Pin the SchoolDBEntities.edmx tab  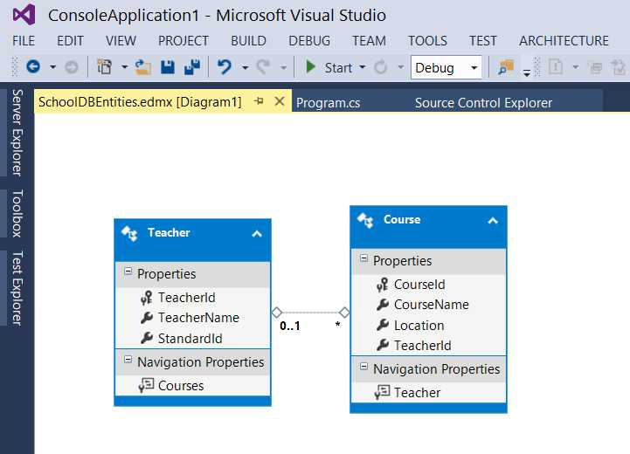[259, 101]
